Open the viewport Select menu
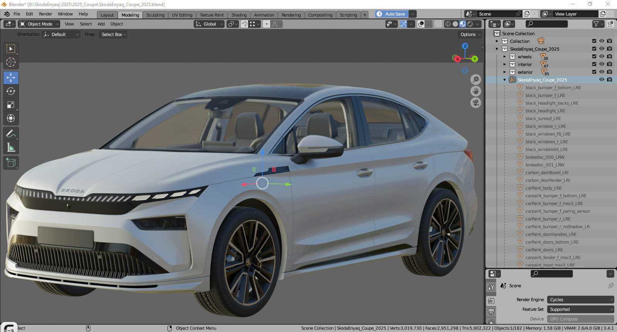This screenshot has width=617, height=332. tap(86, 24)
